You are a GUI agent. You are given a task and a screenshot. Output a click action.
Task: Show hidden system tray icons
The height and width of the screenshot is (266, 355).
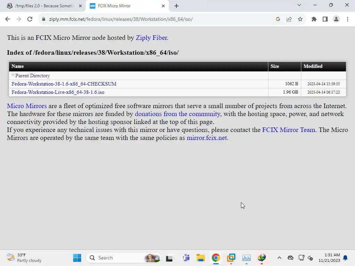pyautogui.click(x=279, y=258)
